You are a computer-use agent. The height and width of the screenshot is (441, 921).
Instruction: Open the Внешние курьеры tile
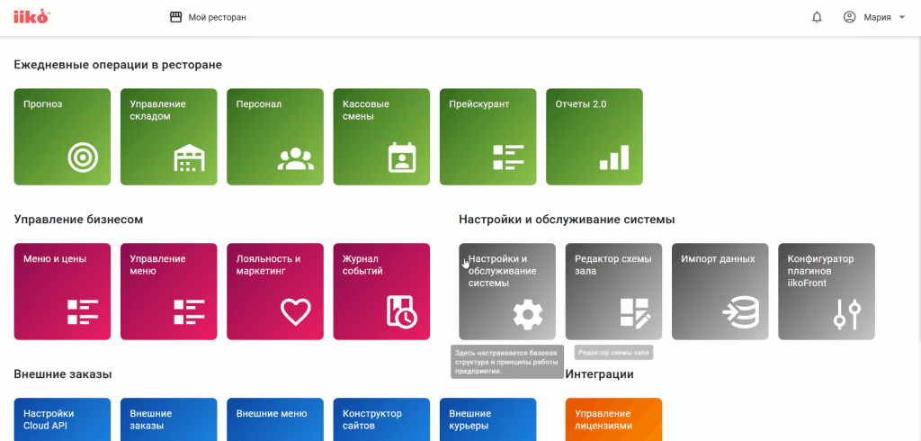click(487, 419)
